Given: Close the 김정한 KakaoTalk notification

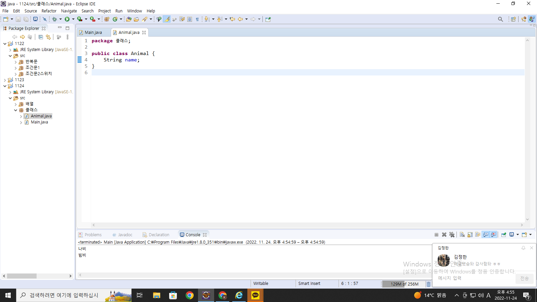Looking at the screenshot, I should [x=531, y=248].
